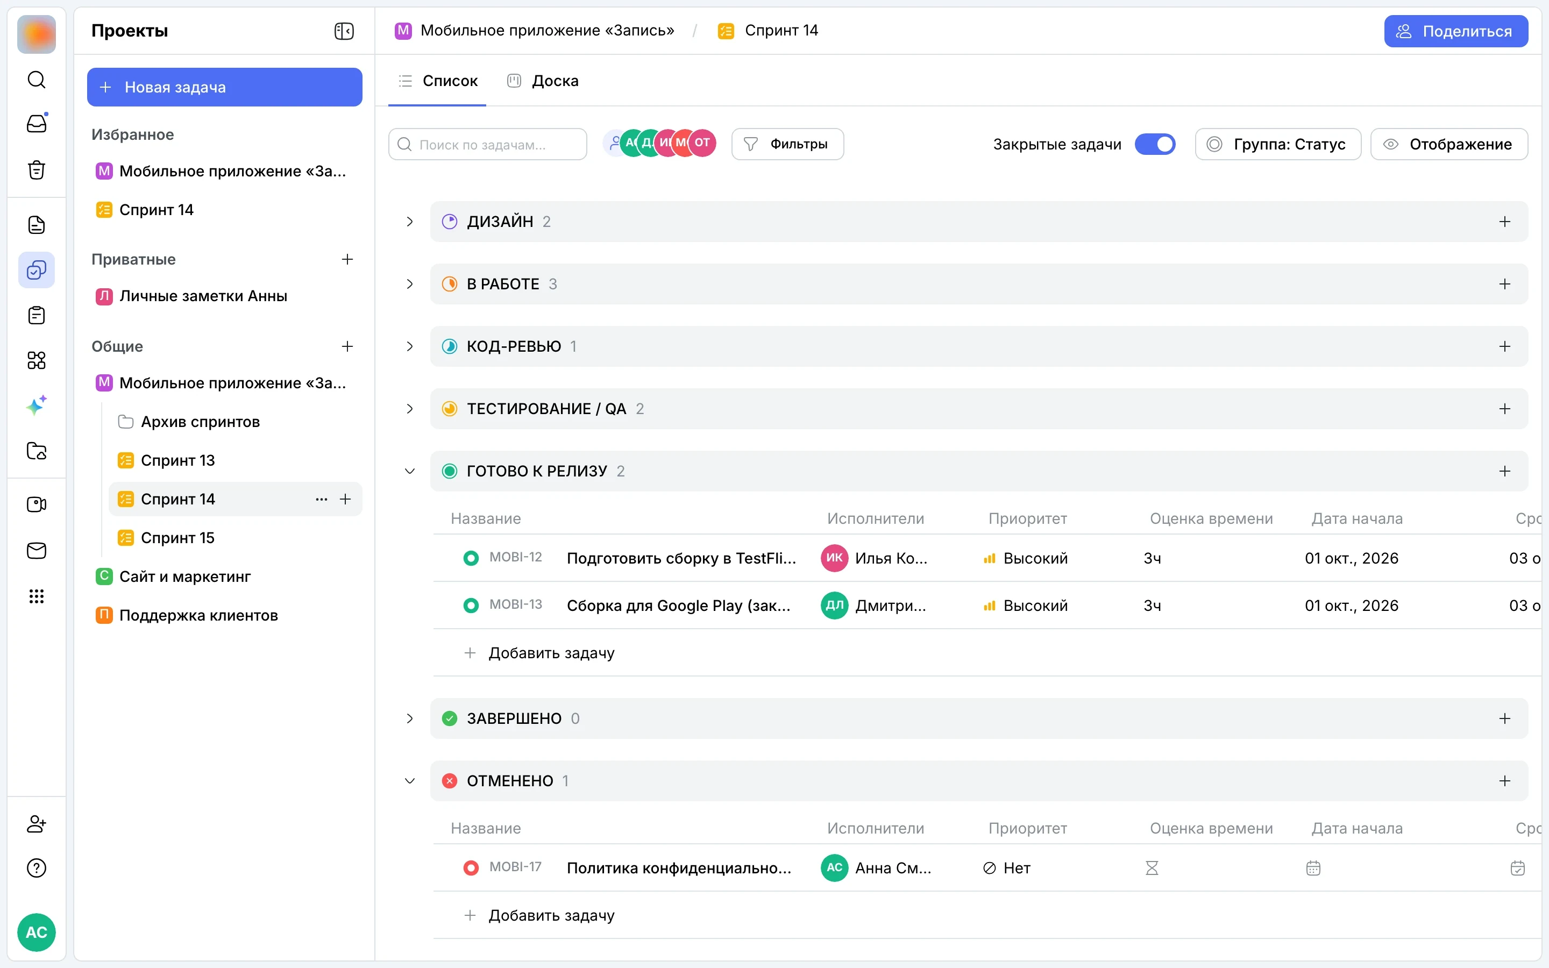
Task: Open Архив спринтов folder
Action: 235,422
